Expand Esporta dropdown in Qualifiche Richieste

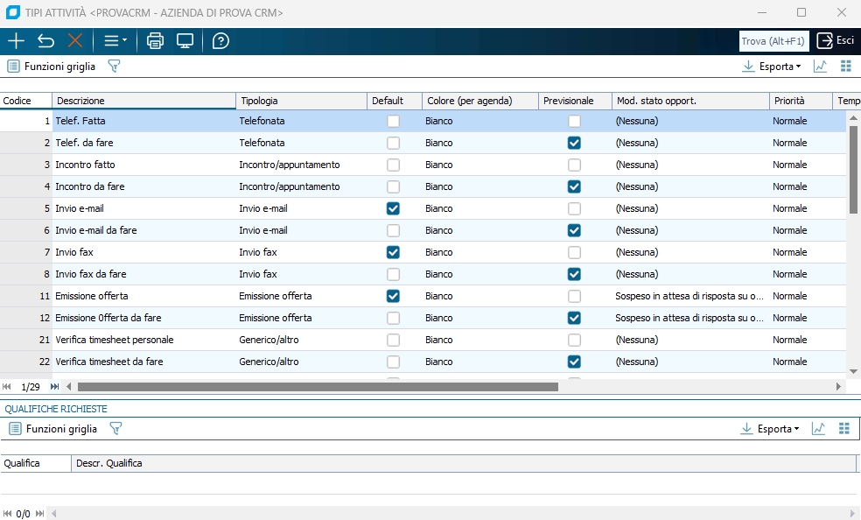[771, 429]
